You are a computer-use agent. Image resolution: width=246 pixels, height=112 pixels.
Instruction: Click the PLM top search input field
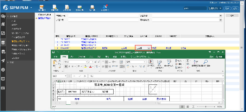(x=195, y=8)
